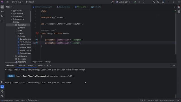
Task: Show more tool windows ellipsis
Action: tap(2, 21)
